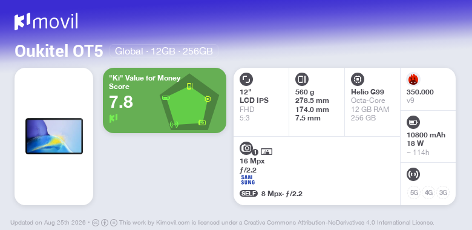Image resolution: width=472 pixels, height=230 pixels.
Task: Click the Kimovil logo
Action: tap(46, 21)
